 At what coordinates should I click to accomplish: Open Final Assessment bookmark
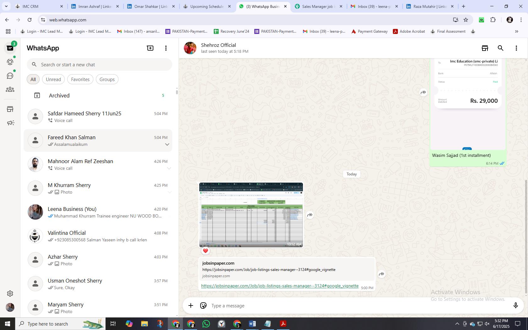point(448,31)
